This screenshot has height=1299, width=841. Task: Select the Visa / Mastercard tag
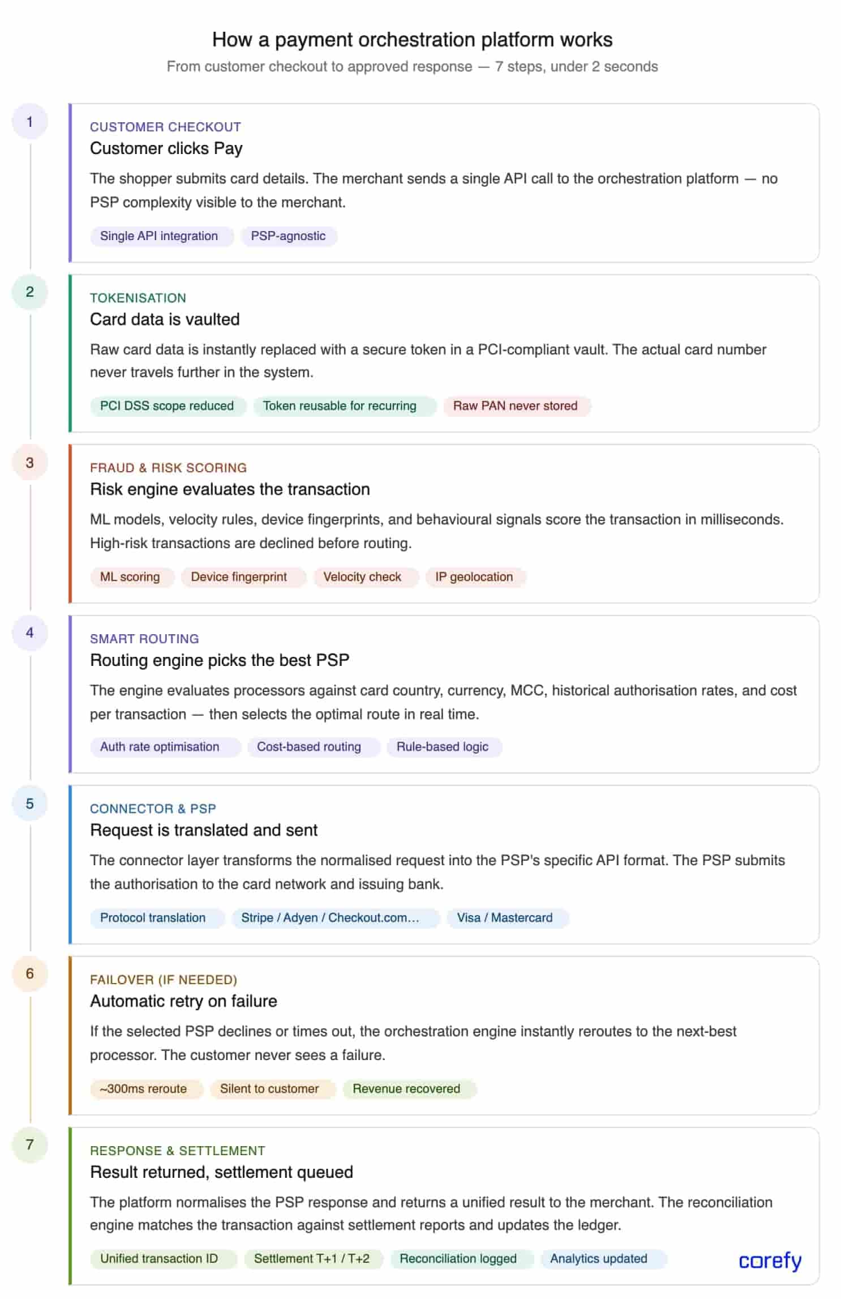point(505,918)
